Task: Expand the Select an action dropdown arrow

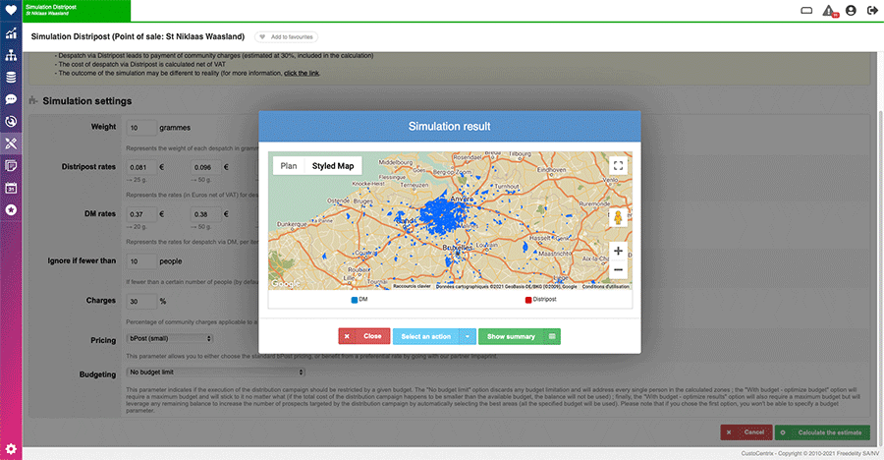Action: click(469, 336)
